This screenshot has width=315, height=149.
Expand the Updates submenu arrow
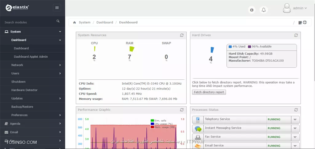pyautogui.click(x=60, y=98)
